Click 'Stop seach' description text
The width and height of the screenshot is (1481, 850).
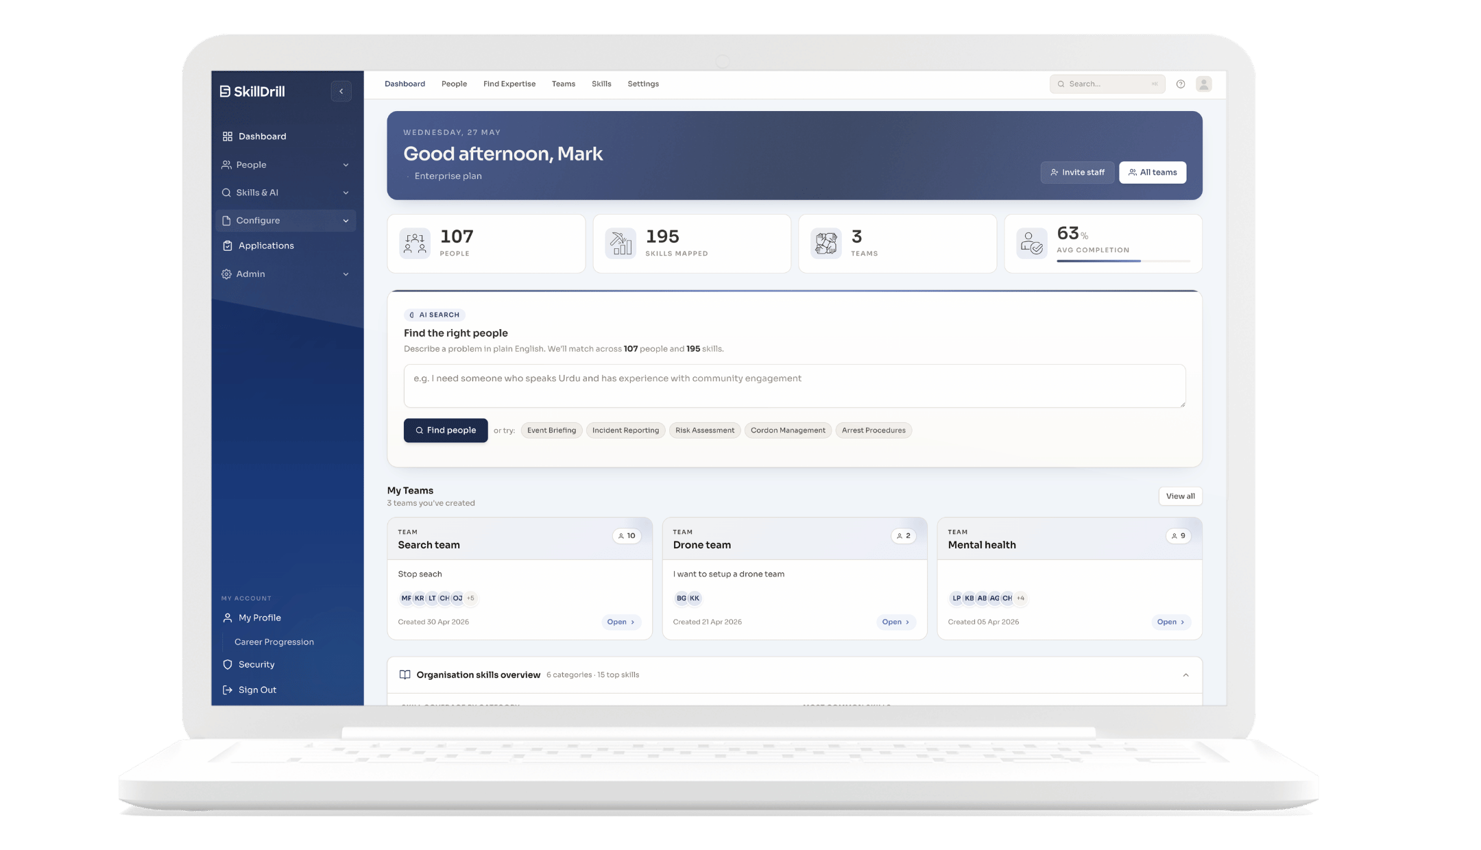[x=420, y=574]
